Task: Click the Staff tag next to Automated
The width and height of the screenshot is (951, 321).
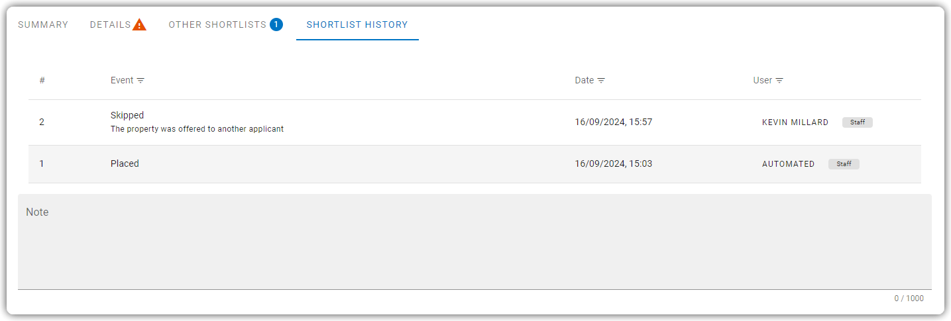Action: [x=844, y=164]
